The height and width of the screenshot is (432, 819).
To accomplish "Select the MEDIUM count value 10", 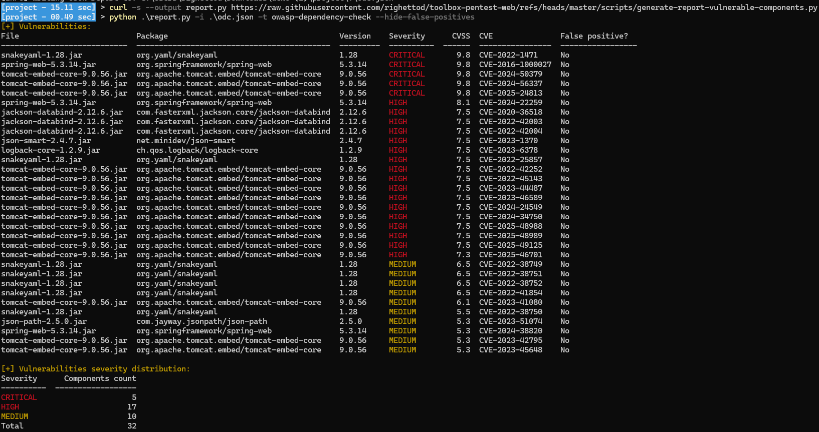I will 132,416.
